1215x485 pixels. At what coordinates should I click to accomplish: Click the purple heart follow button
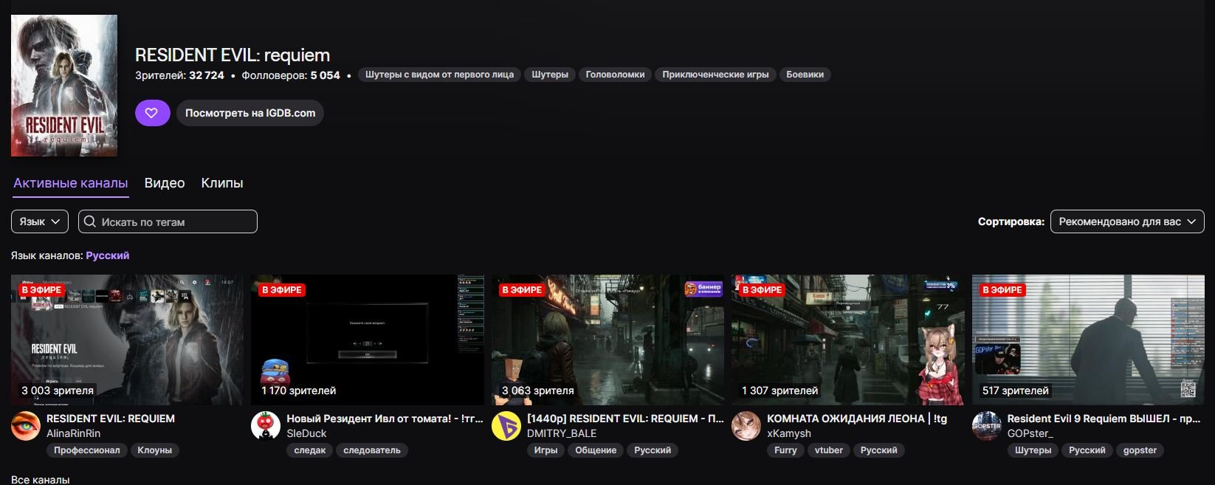click(152, 113)
